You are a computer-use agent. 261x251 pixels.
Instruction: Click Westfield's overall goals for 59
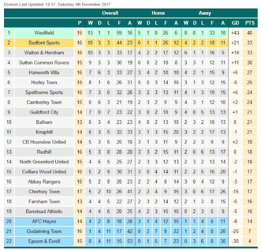click(119, 33)
